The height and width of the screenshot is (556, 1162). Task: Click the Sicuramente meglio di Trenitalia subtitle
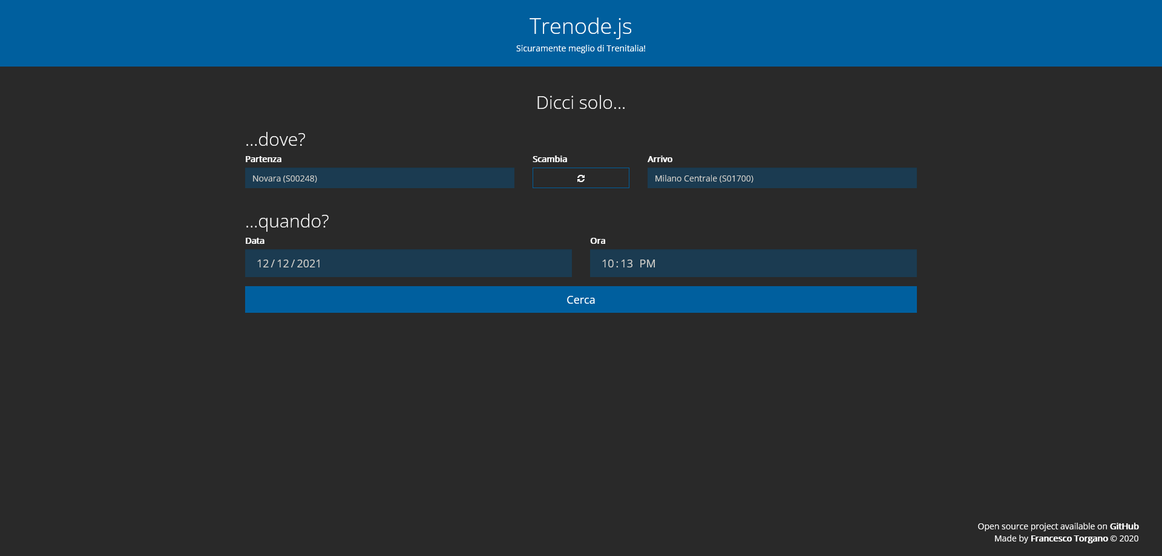[x=581, y=48]
